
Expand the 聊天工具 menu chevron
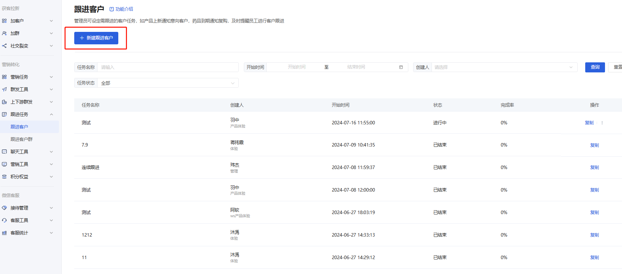51,152
